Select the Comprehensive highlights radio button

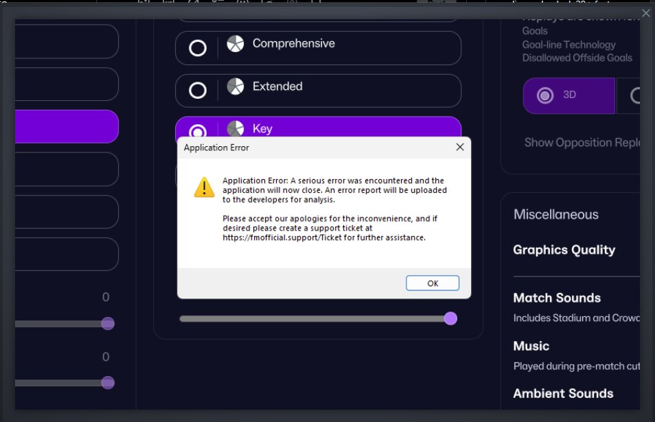tap(198, 48)
